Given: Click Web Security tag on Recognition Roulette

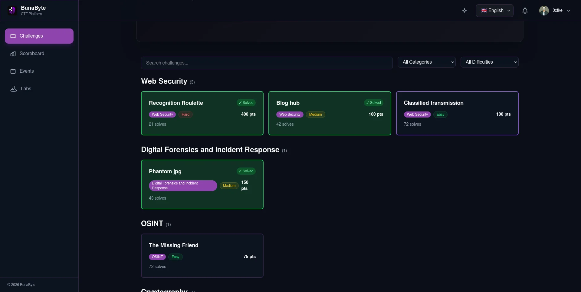Looking at the screenshot, I should tap(162, 114).
